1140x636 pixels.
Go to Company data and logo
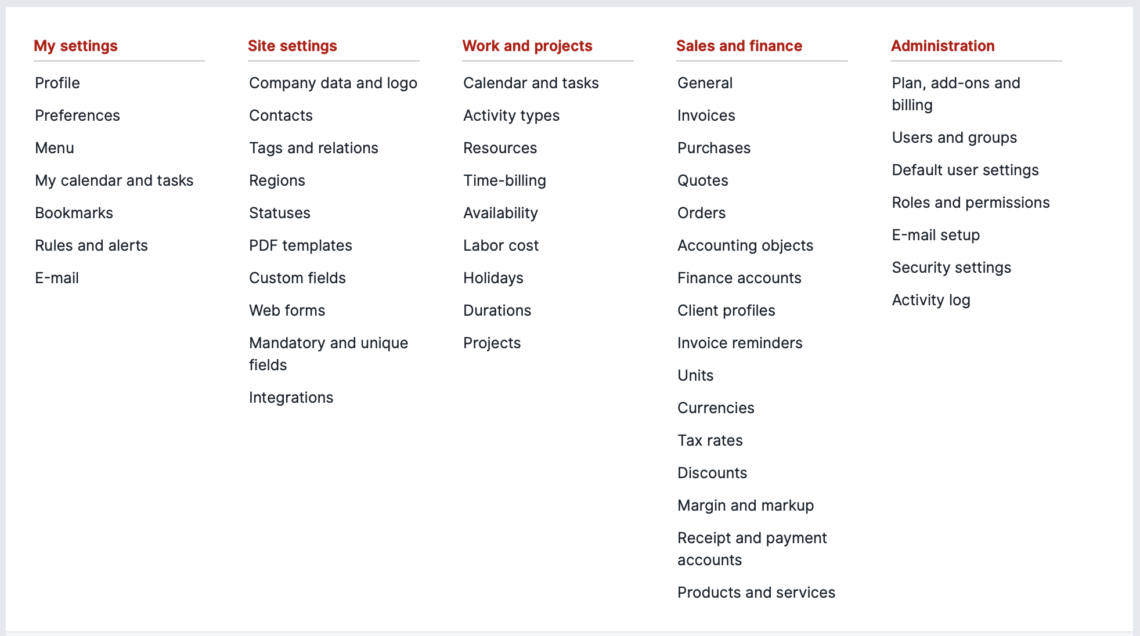coord(333,83)
